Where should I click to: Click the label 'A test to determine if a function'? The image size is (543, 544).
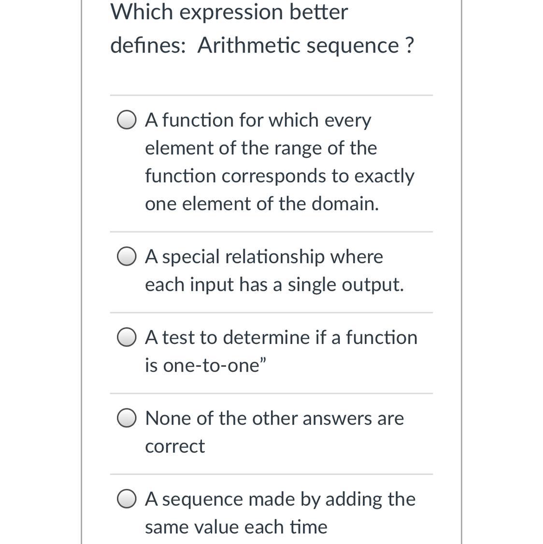point(281,337)
